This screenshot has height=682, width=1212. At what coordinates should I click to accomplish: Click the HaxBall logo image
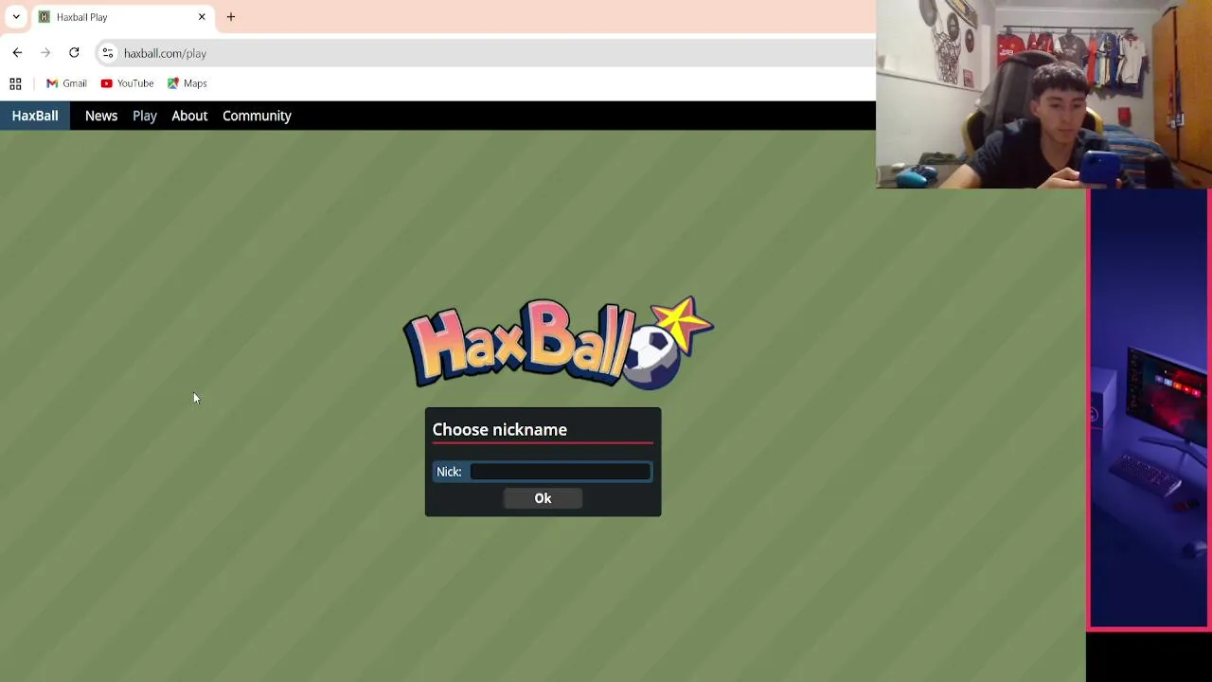[559, 343]
